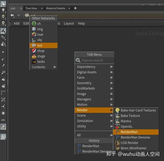The height and width of the screenshot is (161, 164).
Task: Expand the GridMarkets category
Action: (95, 88)
